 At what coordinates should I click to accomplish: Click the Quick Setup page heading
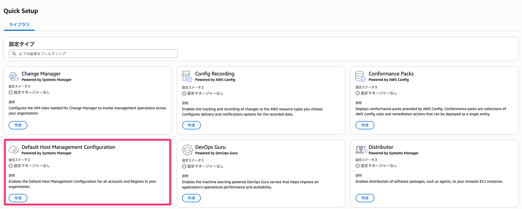(x=21, y=11)
